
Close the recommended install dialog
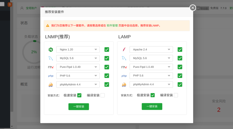click(x=193, y=8)
